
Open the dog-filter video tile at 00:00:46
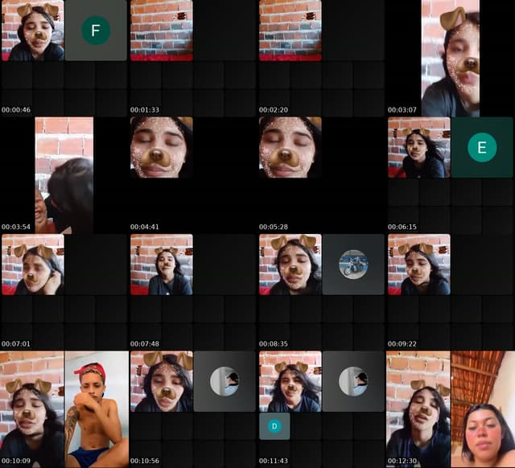[33, 31]
